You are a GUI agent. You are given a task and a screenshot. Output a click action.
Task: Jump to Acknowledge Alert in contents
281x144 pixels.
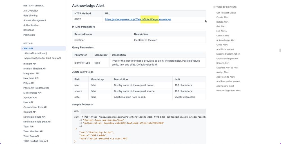tap(226, 40)
